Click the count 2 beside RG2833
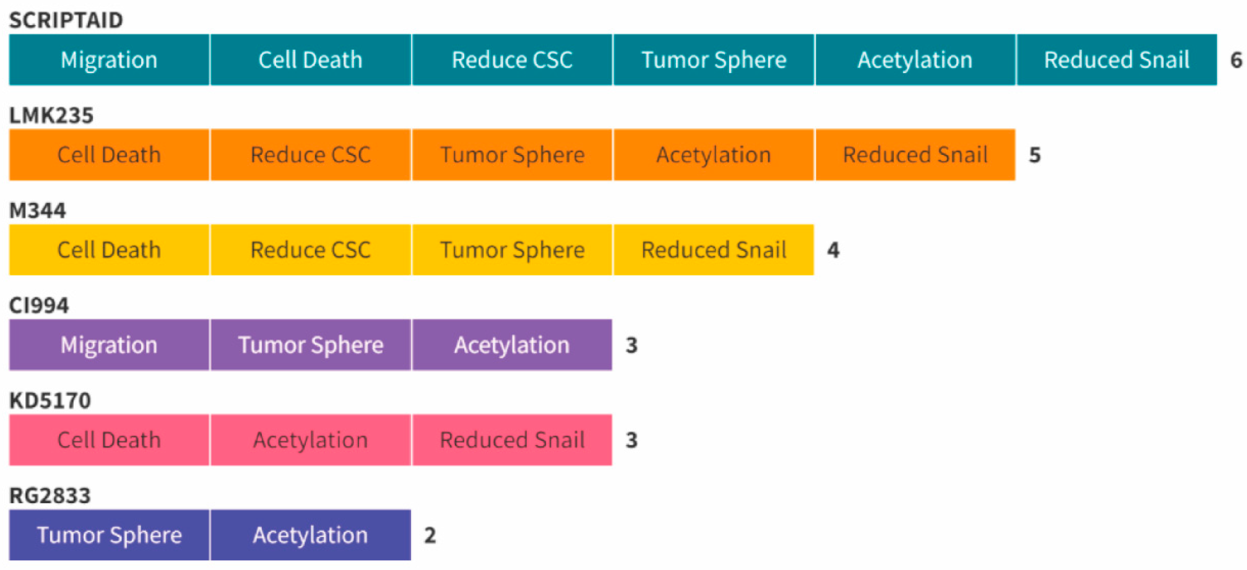 pyautogui.click(x=430, y=535)
